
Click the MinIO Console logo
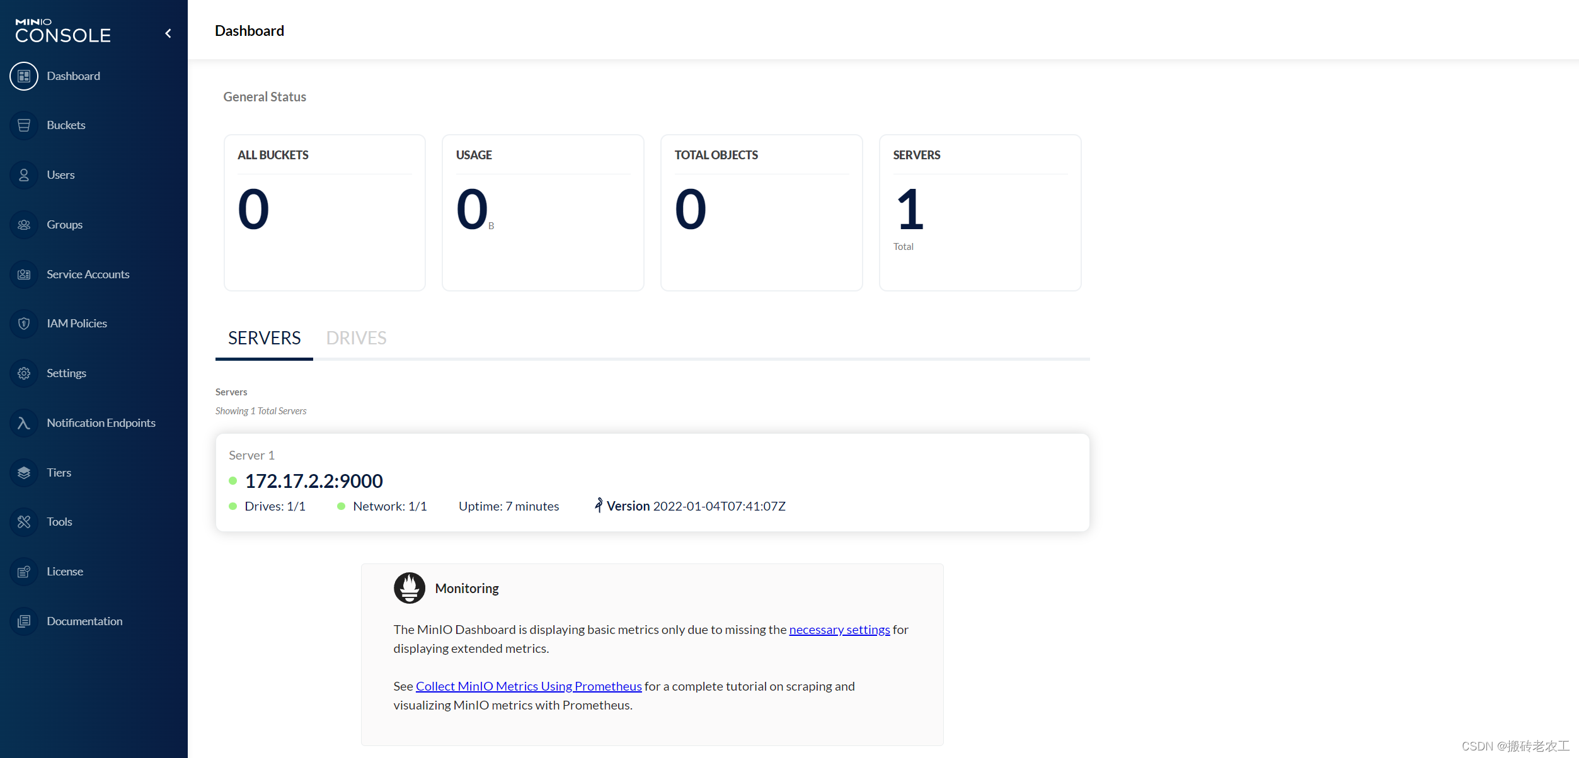pos(63,31)
